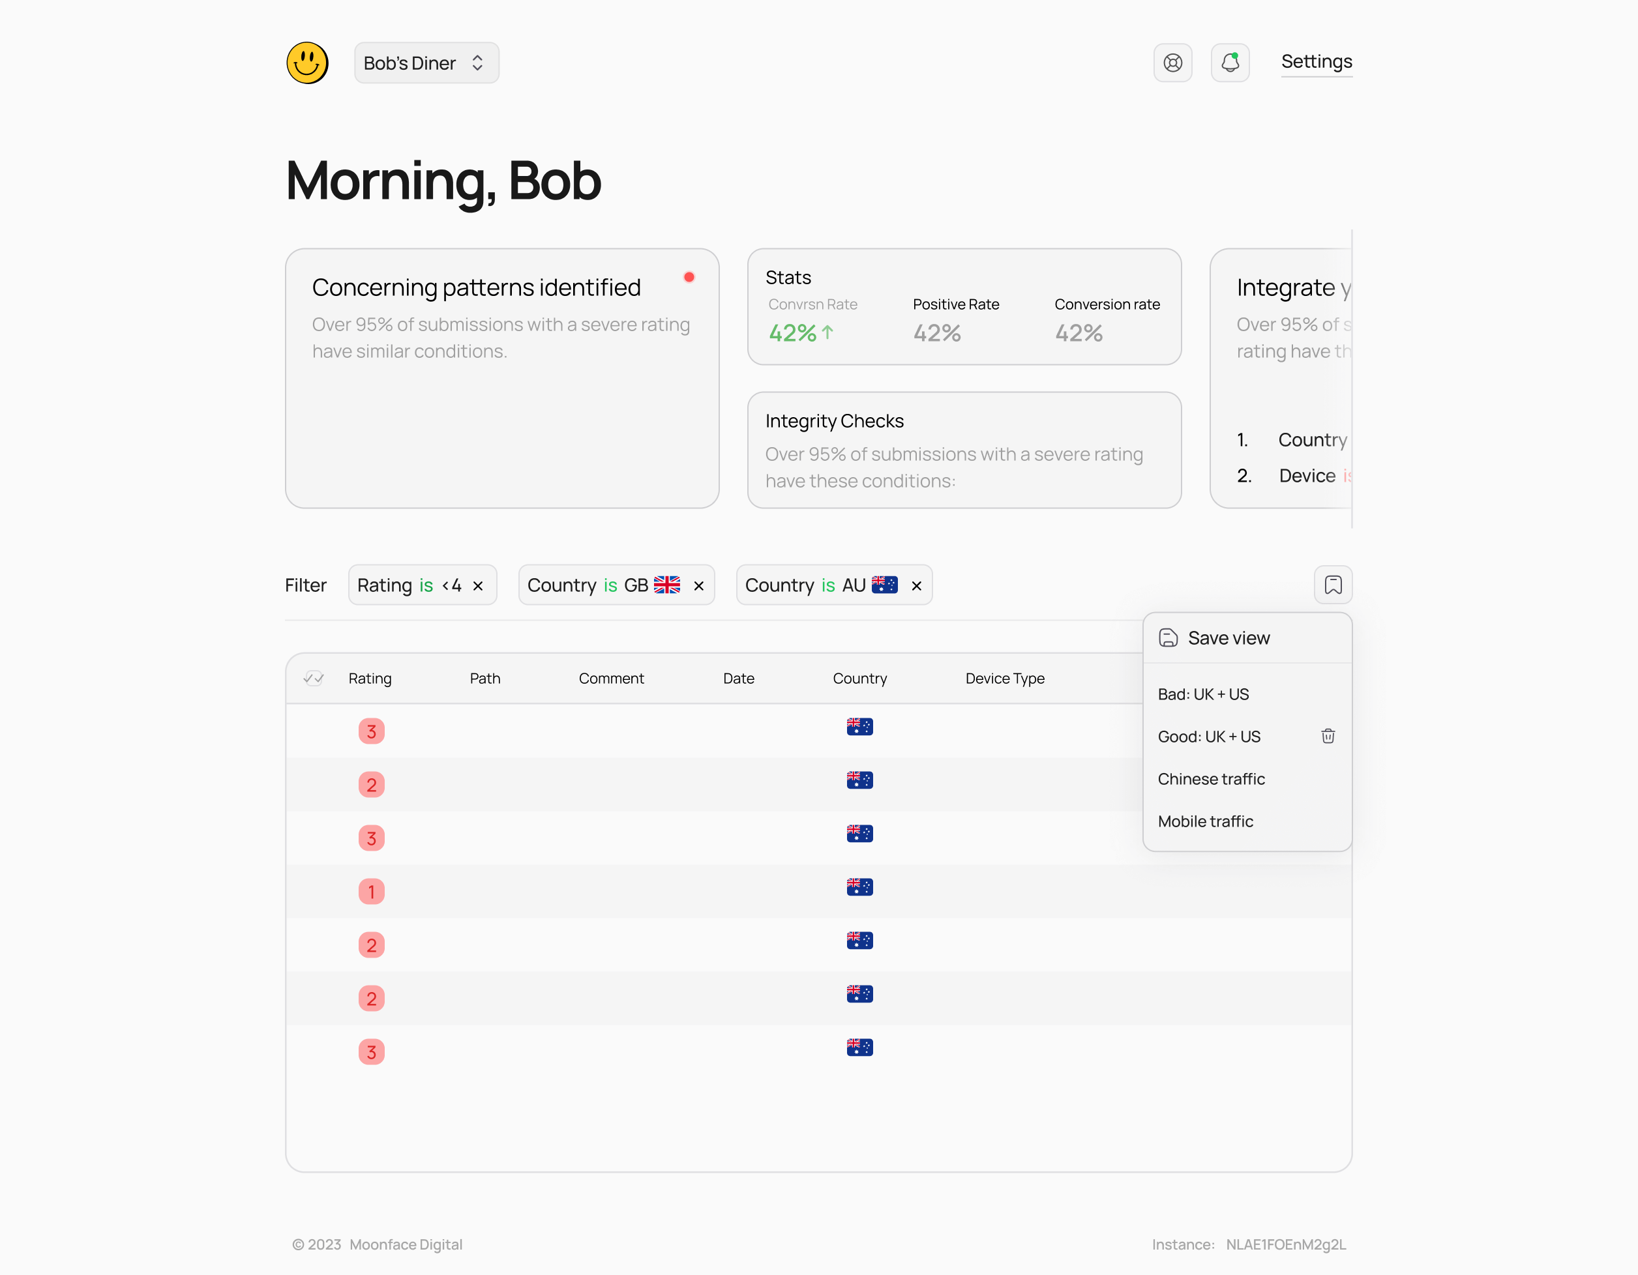1638x1275 pixels.
Task: Remove the Country is AU filter
Action: tap(916, 585)
